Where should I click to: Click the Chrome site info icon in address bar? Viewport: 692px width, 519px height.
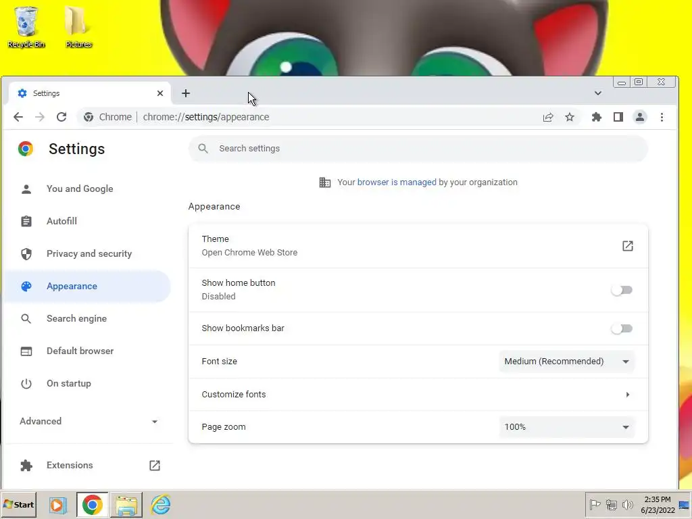tap(89, 117)
